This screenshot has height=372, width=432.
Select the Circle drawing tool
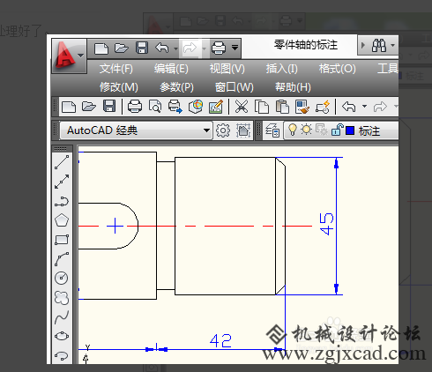point(62,278)
